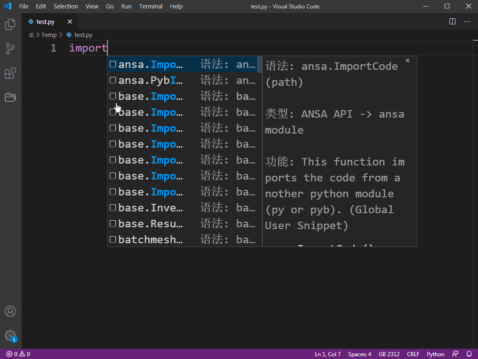Open the Temp breadcrumb dropdown
This screenshot has width=478, height=359.
point(49,35)
